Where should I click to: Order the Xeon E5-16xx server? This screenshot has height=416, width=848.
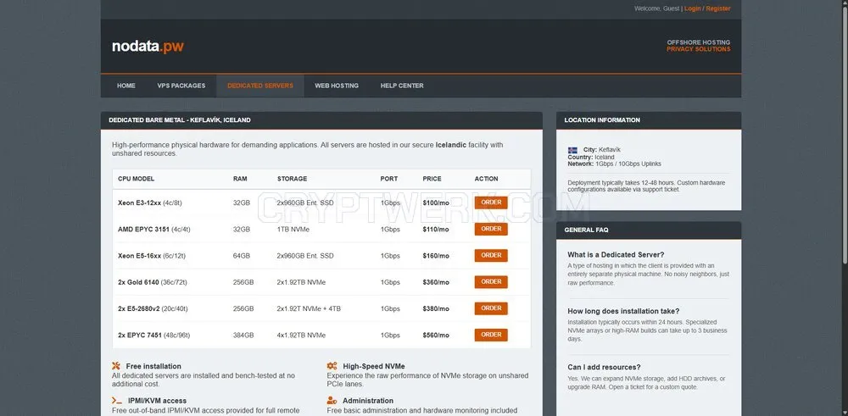click(x=491, y=256)
